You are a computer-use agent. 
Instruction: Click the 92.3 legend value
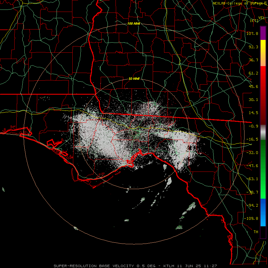coord(253,47)
